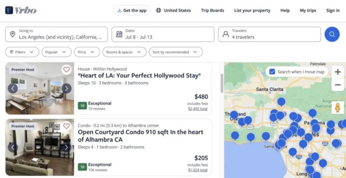
Task: Click the $2,400 total price link
Action: (x=198, y=109)
